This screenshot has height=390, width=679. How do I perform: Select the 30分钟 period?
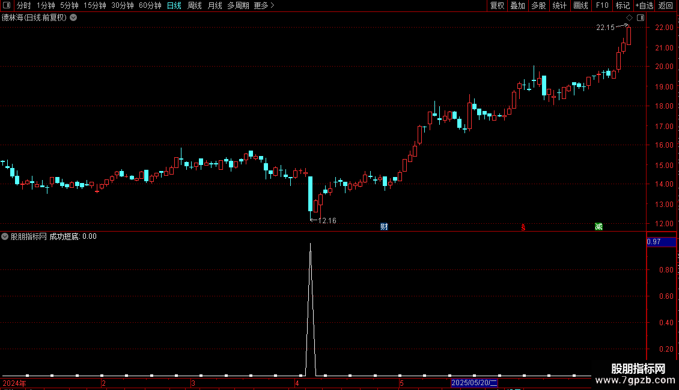pyautogui.click(x=123, y=5)
